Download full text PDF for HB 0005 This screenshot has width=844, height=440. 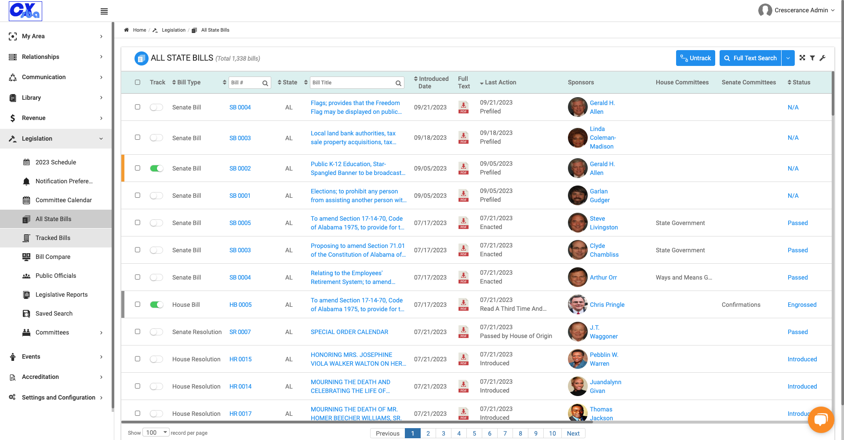(x=463, y=305)
